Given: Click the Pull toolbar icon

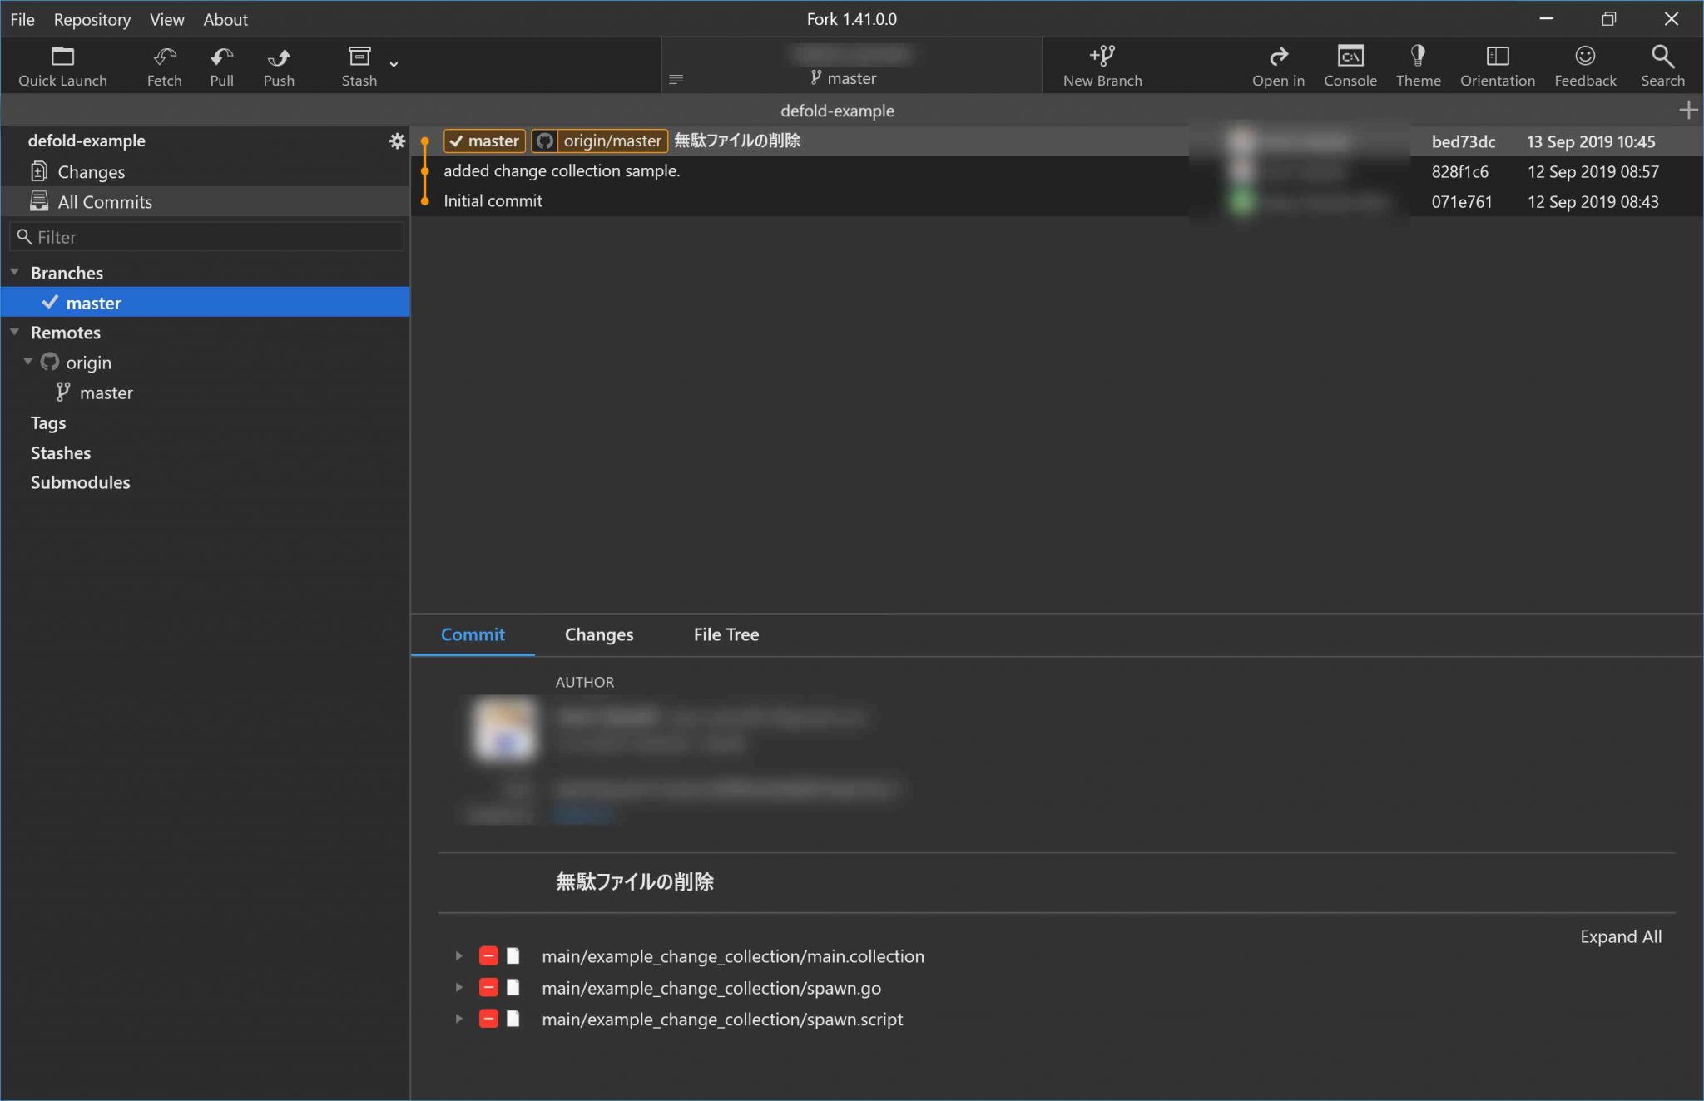Looking at the screenshot, I should pos(221,57).
